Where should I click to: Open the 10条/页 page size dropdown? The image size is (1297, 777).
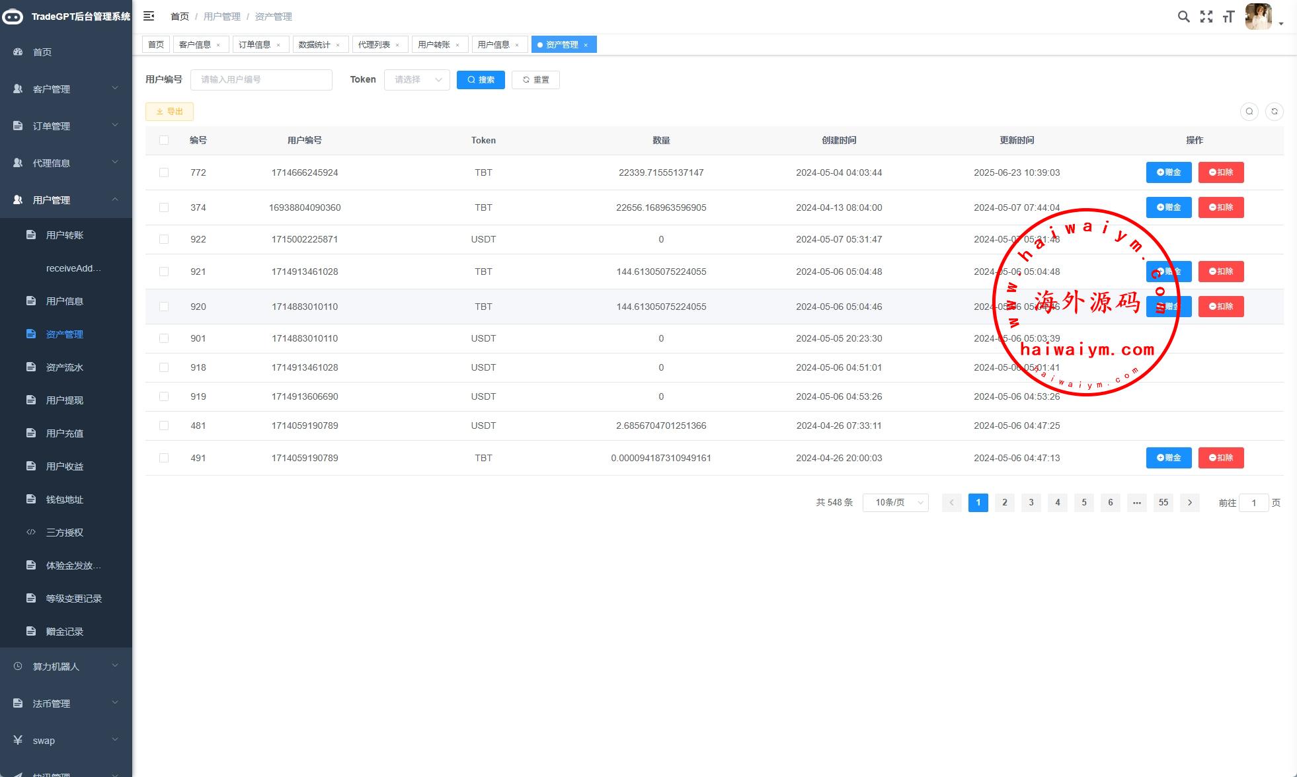[895, 503]
